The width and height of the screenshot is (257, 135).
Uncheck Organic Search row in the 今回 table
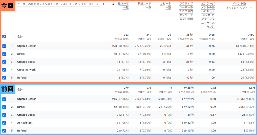(x=4, y=46)
